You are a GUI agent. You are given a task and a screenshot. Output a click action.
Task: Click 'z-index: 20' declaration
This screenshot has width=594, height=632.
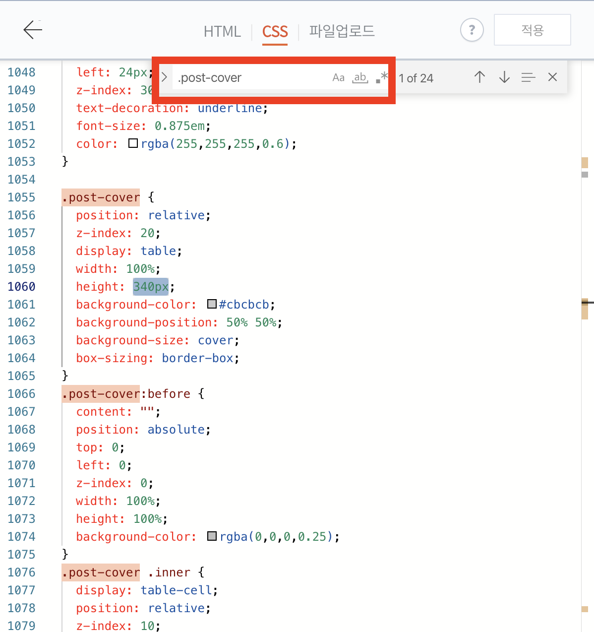click(118, 233)
